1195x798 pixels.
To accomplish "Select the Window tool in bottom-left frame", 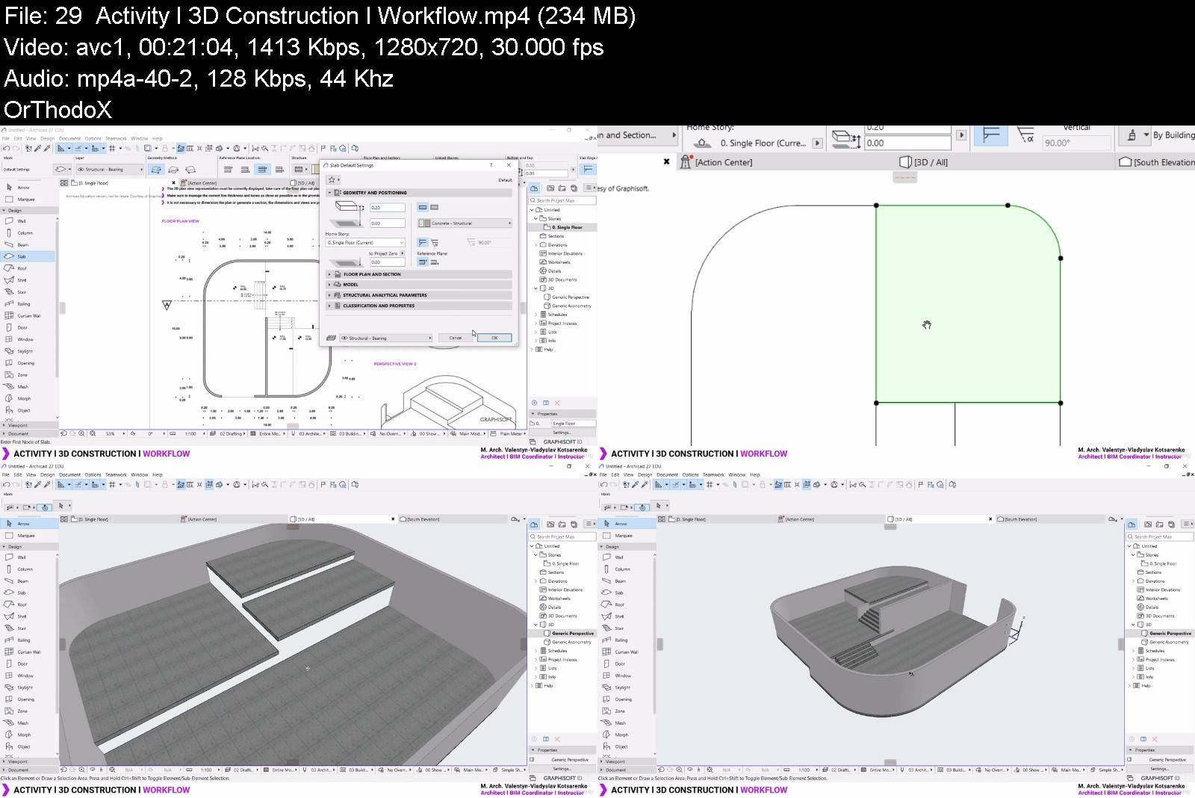I will pyautogui.click(x=25, y=675).
